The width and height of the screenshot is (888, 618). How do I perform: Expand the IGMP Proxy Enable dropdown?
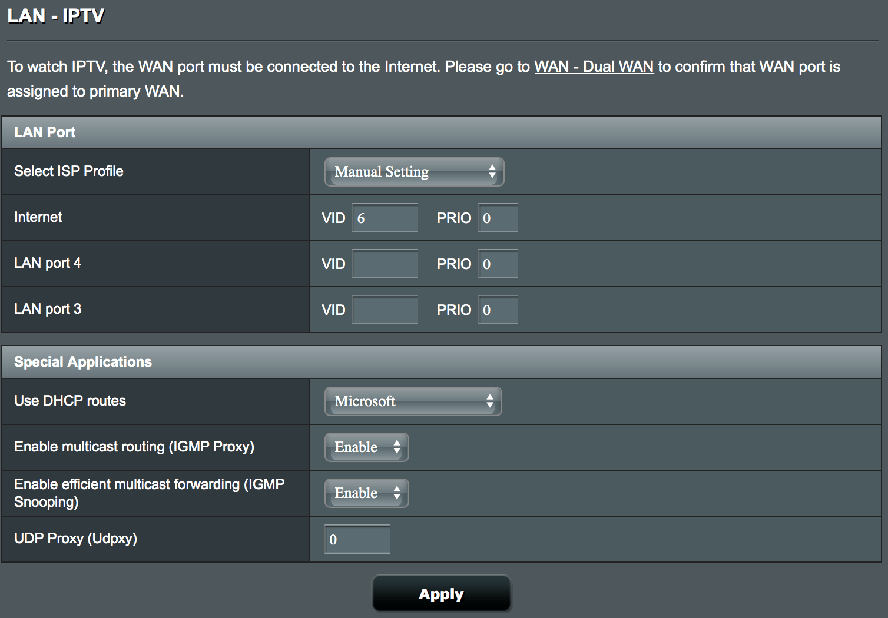click(x=366, y=447)
